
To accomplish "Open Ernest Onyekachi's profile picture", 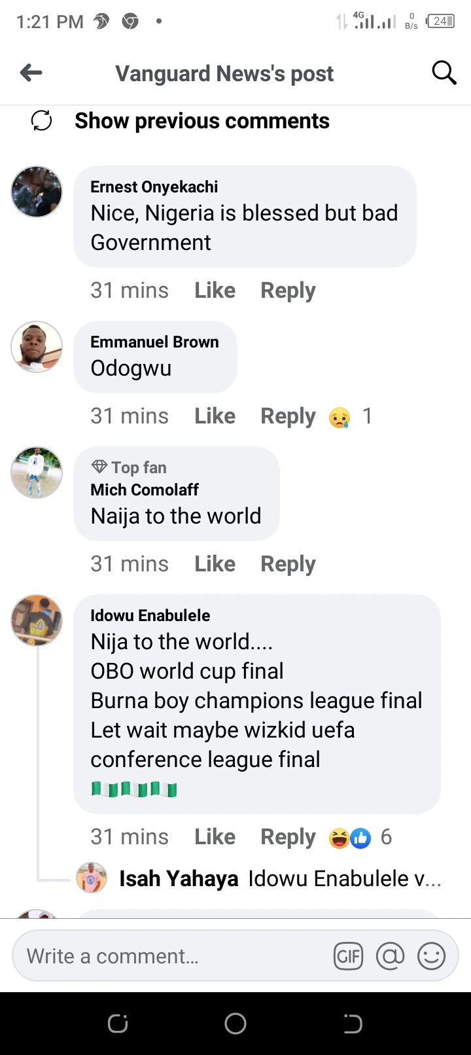I will coord(37,192).
